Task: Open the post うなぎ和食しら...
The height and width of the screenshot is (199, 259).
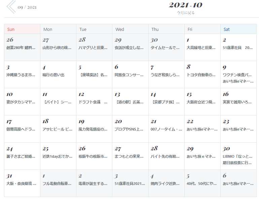Action: pyautogui.click(x=165, y=75)
